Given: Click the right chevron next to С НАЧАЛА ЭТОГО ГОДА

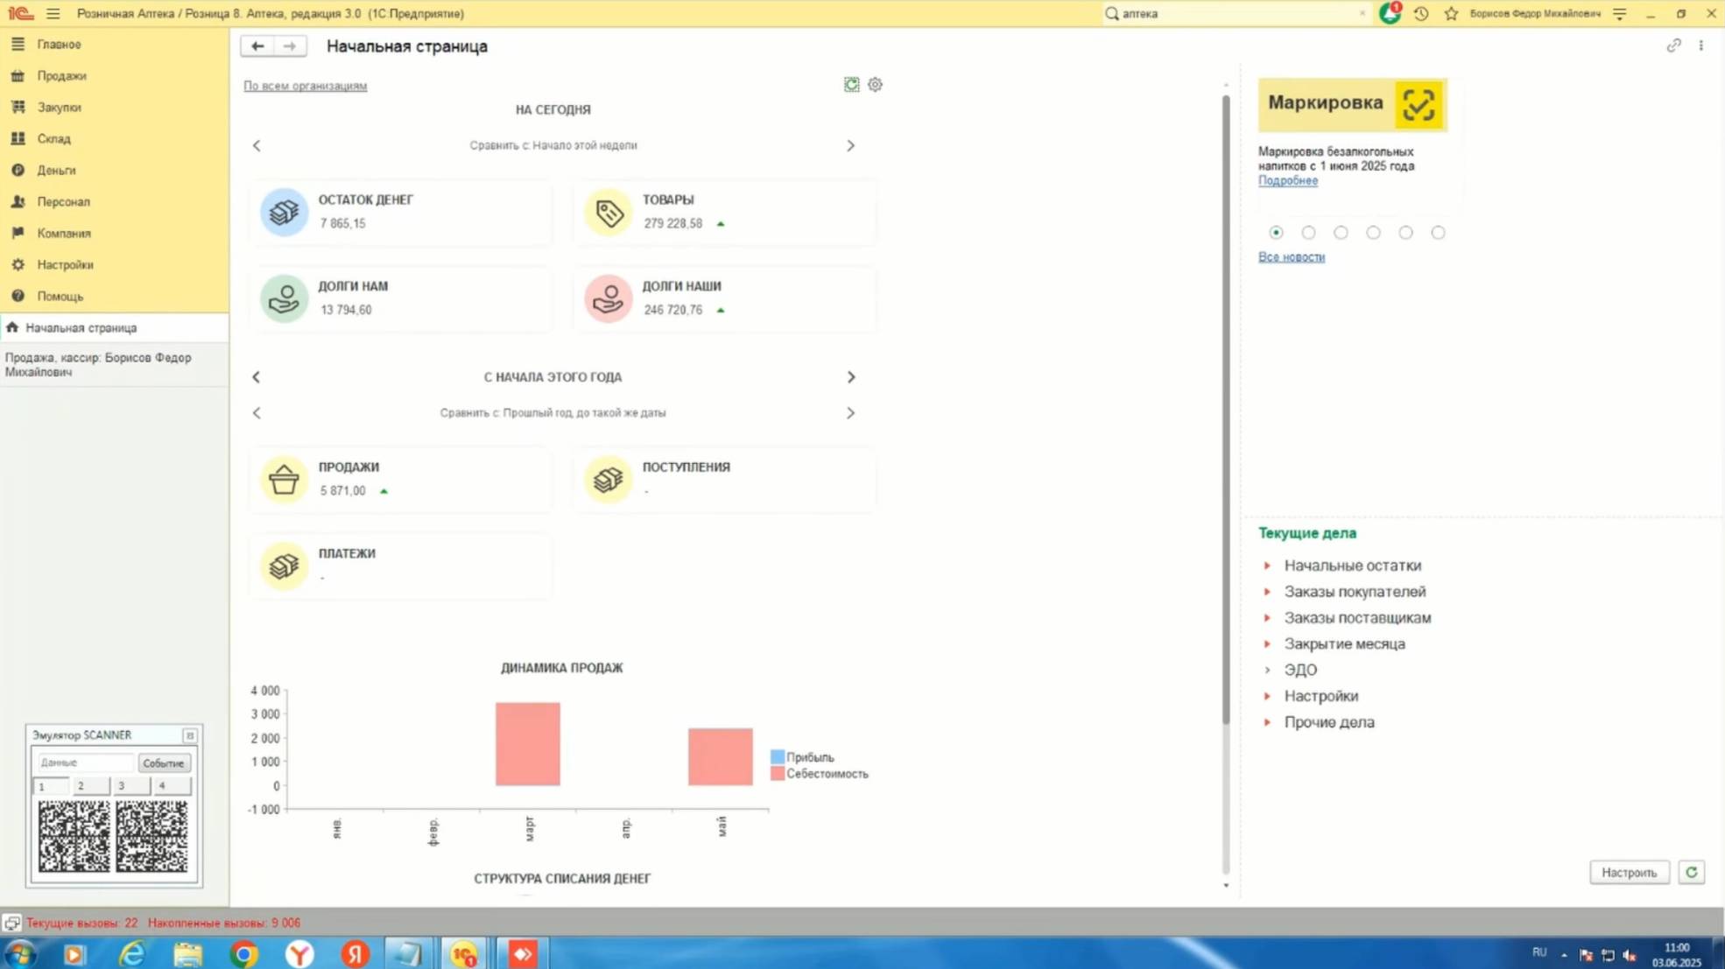Looking at the screenshot, I should point(850,377).
